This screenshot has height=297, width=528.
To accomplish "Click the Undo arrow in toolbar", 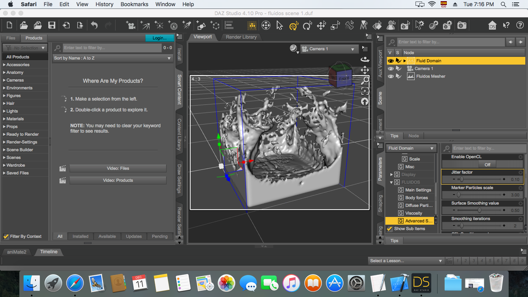I will pos(94,26).
